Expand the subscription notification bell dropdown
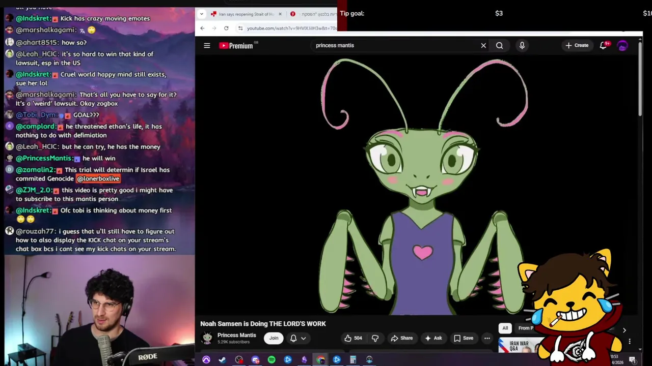652x366 pixels. [x=298, y=338]
